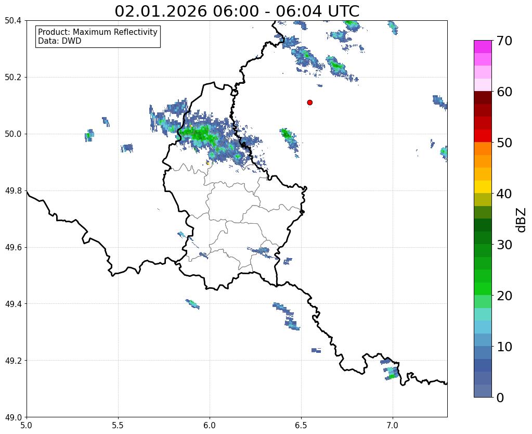Image resolution: width=532 pixels, height=434 pixels.
Task: Click the 'Data: DWD' text
Action: click(60, 41)
